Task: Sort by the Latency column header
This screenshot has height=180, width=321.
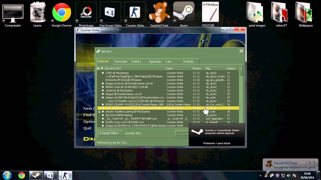Action: [232, 68]
